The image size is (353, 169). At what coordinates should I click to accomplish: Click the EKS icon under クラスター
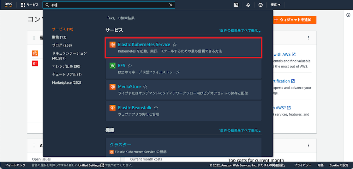click(112, 152)
